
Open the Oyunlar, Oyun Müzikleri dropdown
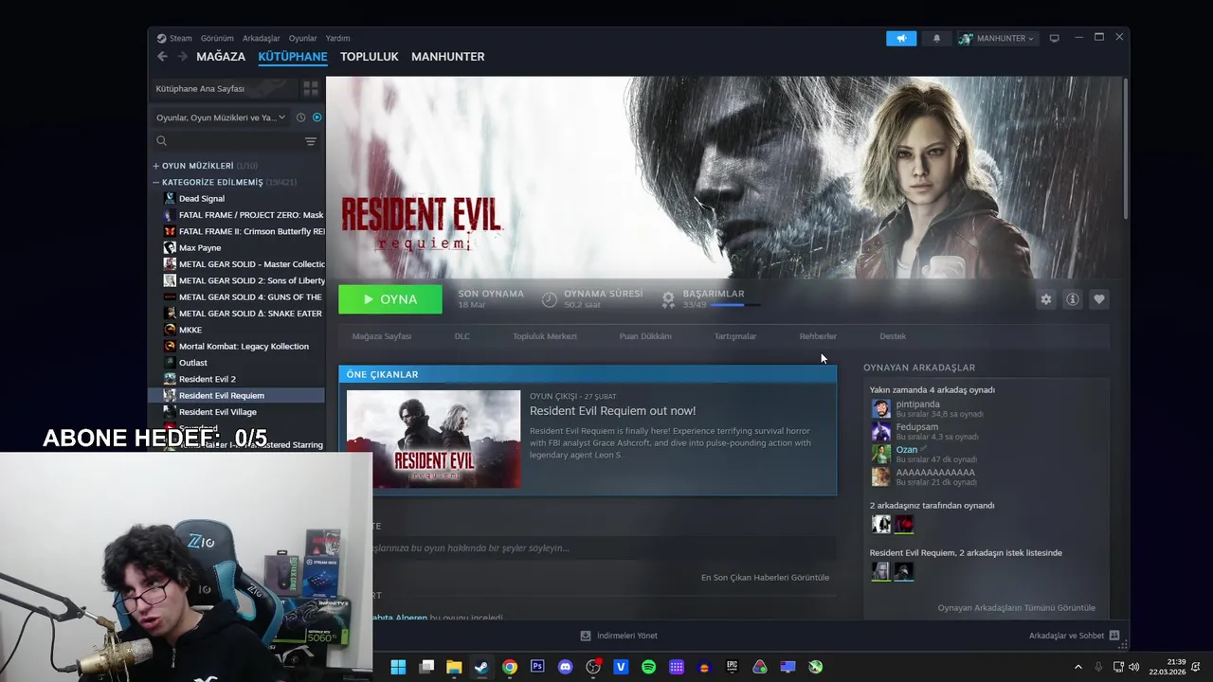tap(221, 117)
